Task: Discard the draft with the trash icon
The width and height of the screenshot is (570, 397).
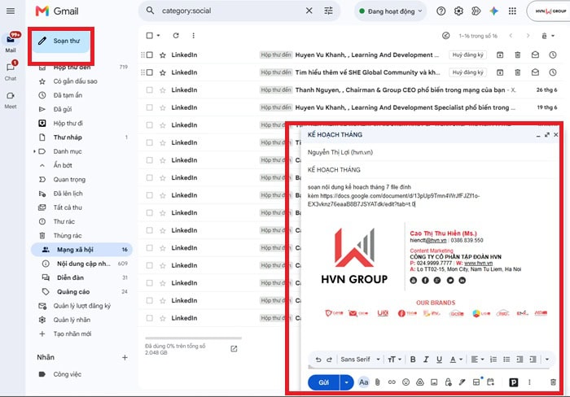Action: click(553, 382)
